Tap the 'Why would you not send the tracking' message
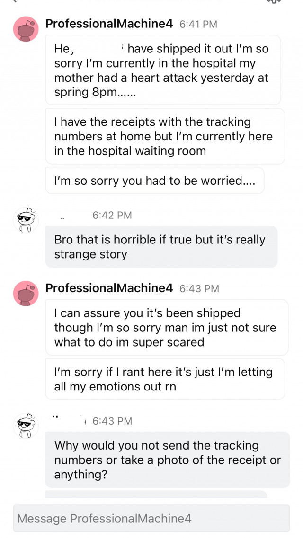This screenshot has height=538, width=303. (168, 460)
